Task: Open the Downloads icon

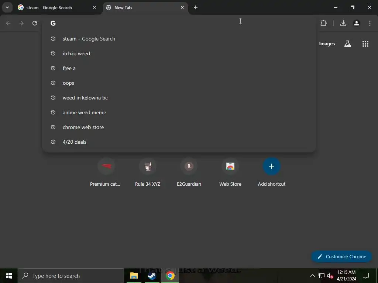Action: coord(343,23)
